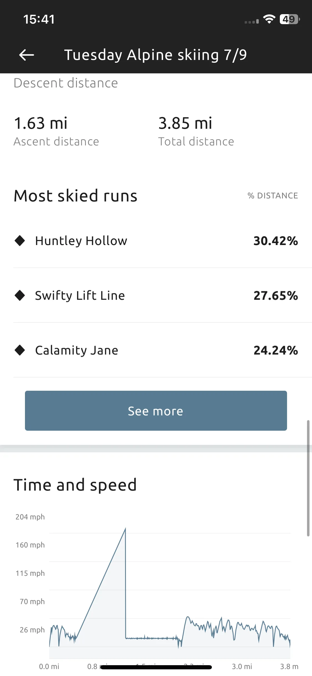Viewport: 312px width, 676px height.
Task: Tap the black diamond beside Swifty Lift Line
Action: point(20,295)
